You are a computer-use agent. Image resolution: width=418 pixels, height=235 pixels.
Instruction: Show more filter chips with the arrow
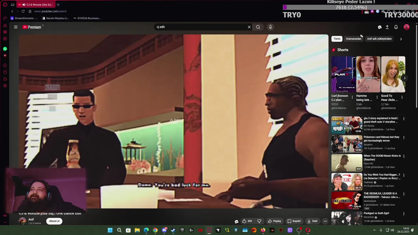401,39
